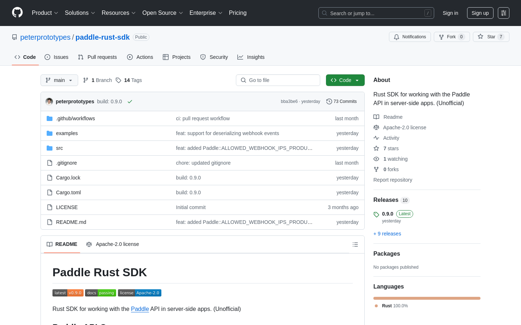Open the LICENSE file

(67, 207)
